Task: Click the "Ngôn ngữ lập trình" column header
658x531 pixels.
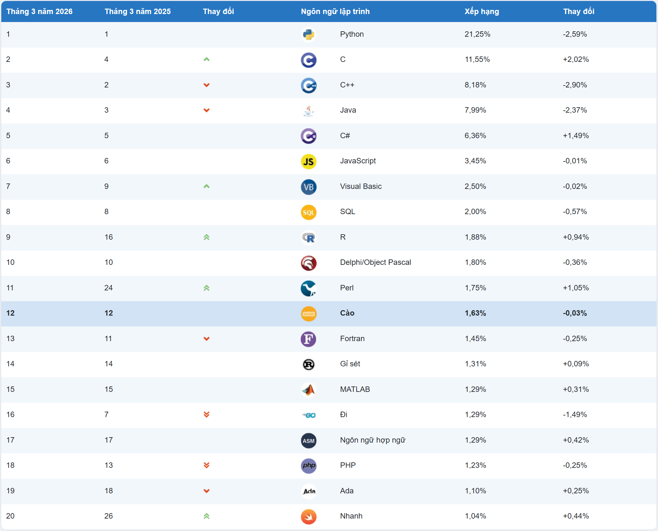Action: click(335, 11)
